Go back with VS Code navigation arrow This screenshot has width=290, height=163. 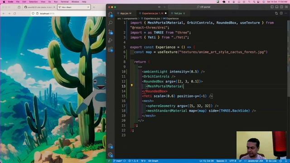click(159, 7)
